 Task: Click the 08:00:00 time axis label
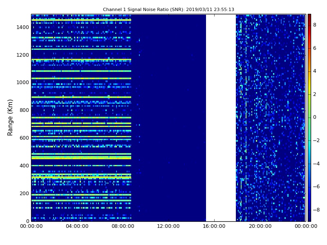(x=123, y=226)
